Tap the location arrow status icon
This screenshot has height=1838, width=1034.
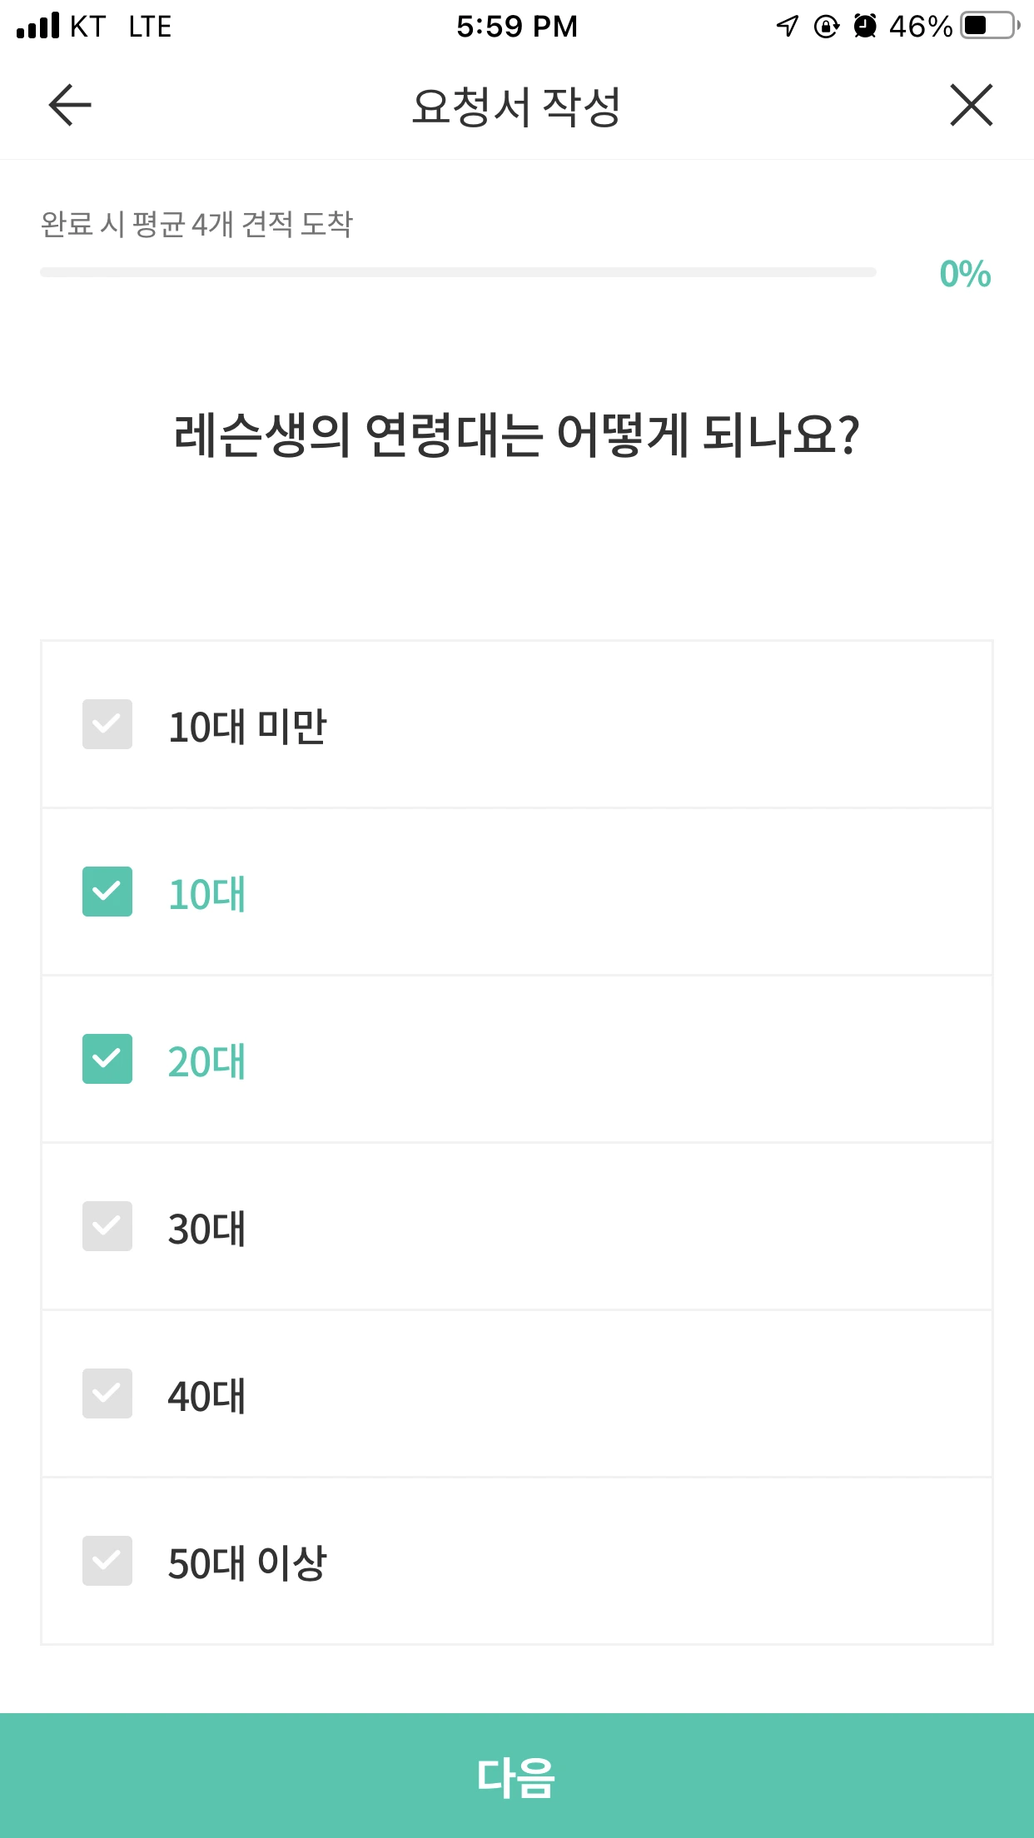pos(788,26)
